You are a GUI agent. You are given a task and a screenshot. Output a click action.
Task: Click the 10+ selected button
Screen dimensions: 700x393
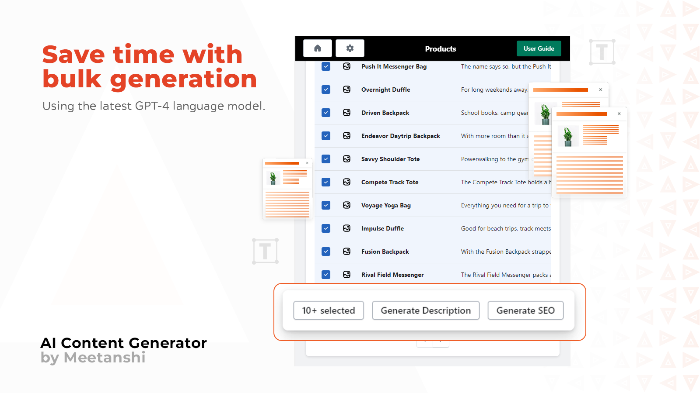pos(329,310)
